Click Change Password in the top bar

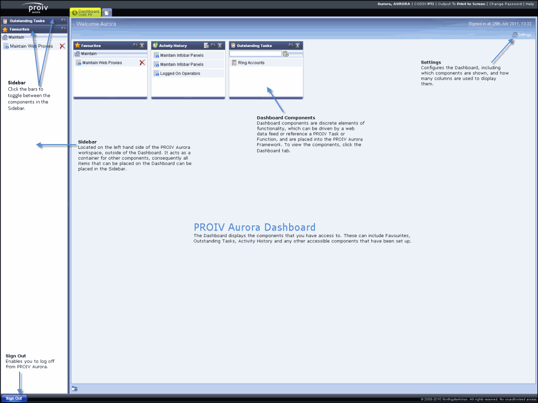[x=505, y=4]
